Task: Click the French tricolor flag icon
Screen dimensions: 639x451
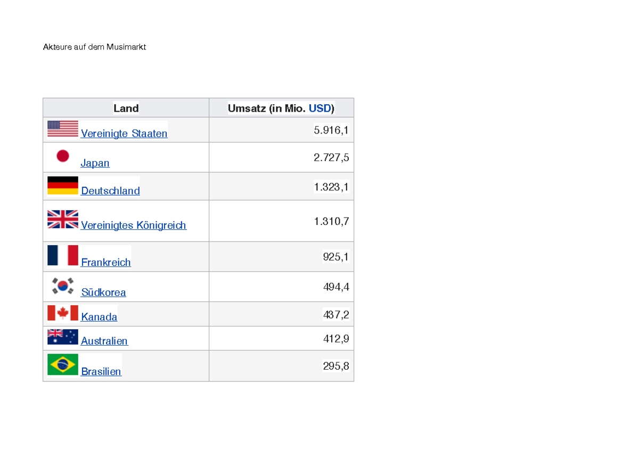Action: [63, 255]
